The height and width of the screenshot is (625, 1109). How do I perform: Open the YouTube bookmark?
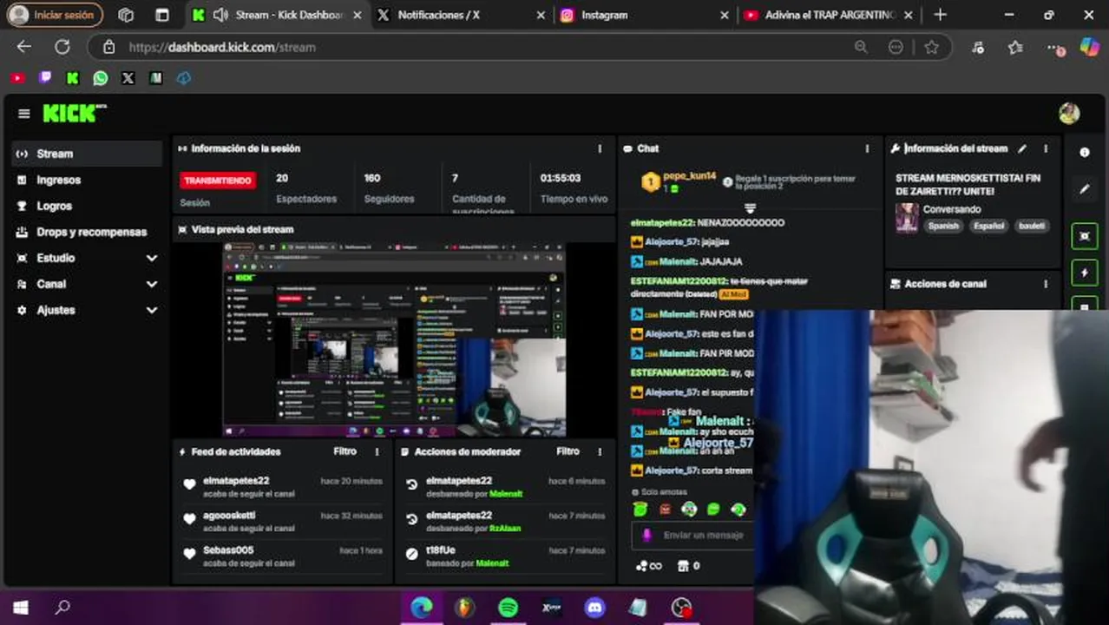tap(17, 78)
